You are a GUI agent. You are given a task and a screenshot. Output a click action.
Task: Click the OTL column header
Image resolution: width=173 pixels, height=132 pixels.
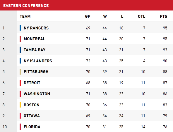142,17
